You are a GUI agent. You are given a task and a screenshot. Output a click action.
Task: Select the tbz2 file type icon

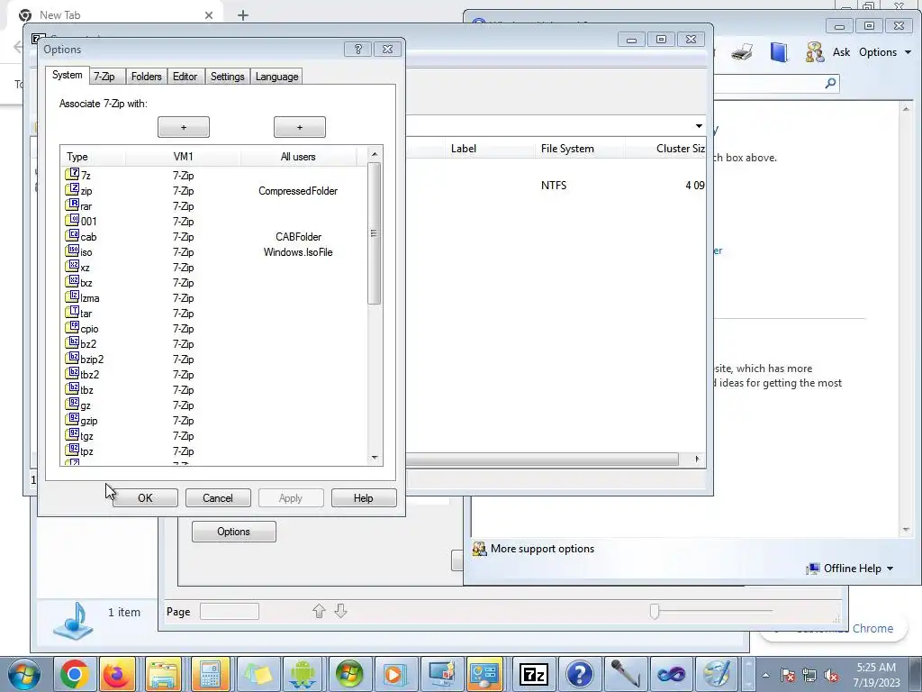72,373
